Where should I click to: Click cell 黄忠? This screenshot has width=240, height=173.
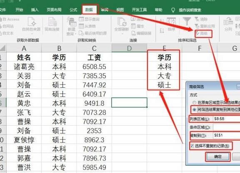tap(24, 103)
